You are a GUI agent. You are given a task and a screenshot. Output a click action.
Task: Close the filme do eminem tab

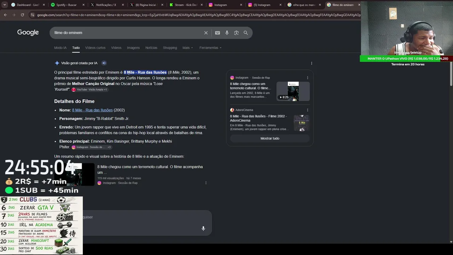(359, 5)
